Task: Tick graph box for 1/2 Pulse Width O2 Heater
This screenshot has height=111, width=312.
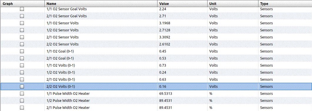Action: tap(22, 101)
